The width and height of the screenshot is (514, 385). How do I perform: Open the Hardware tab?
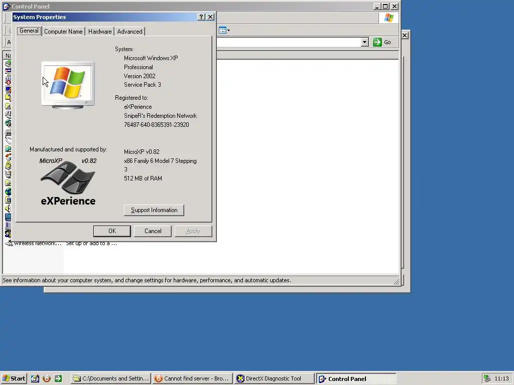point(100,32)
